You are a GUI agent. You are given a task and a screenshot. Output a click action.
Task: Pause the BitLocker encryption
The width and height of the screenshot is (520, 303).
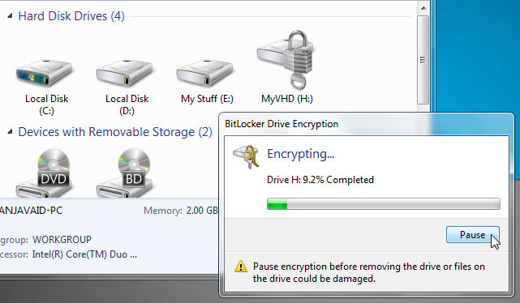(x=473, y=235)
